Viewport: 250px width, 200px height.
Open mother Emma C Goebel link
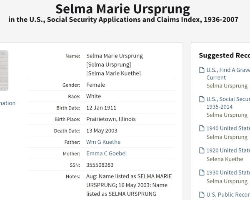[106, 153]
